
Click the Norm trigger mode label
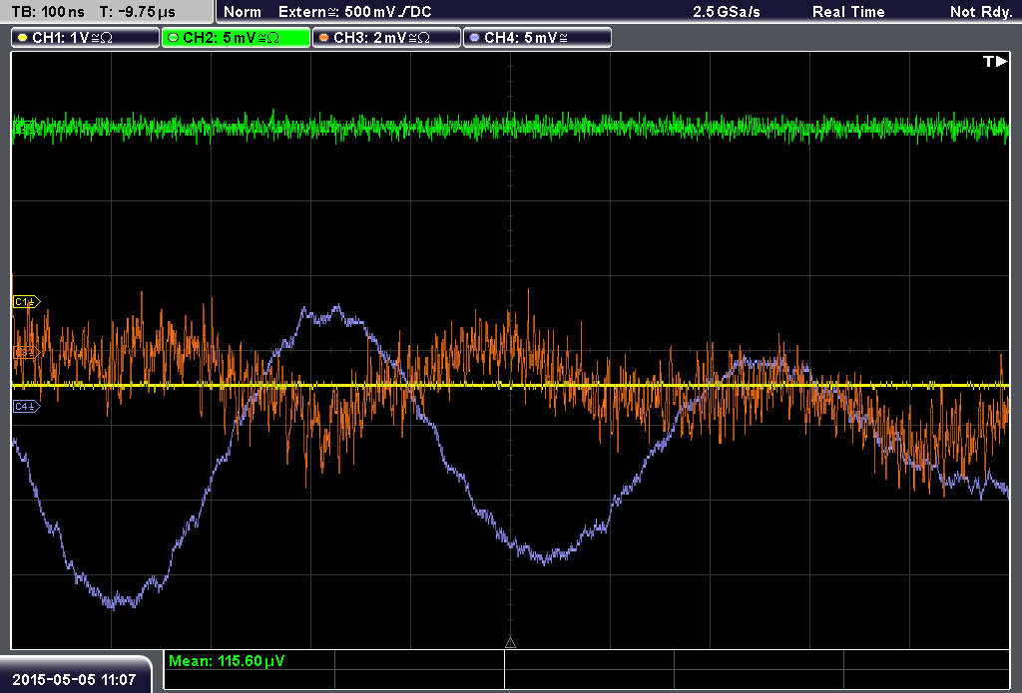[x=243, y=12]
